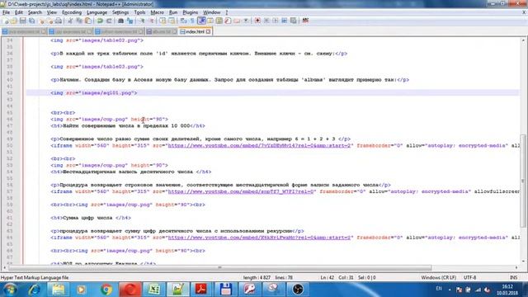Toggle show all characters
The image size is (528, 297).
(192, 21)
